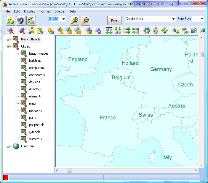The height and width of the screenshot is (183, 208).
Task: Expand the Basic Objects tree node
Action: click(8, 39)
